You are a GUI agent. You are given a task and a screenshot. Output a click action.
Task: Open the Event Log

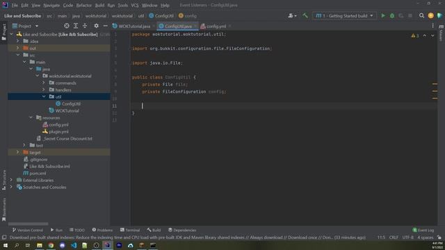point(423,230)
